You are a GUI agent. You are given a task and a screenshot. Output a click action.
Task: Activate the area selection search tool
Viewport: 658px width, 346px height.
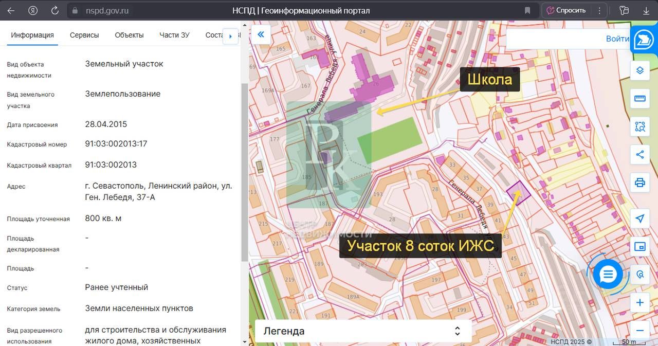(639, 126)
